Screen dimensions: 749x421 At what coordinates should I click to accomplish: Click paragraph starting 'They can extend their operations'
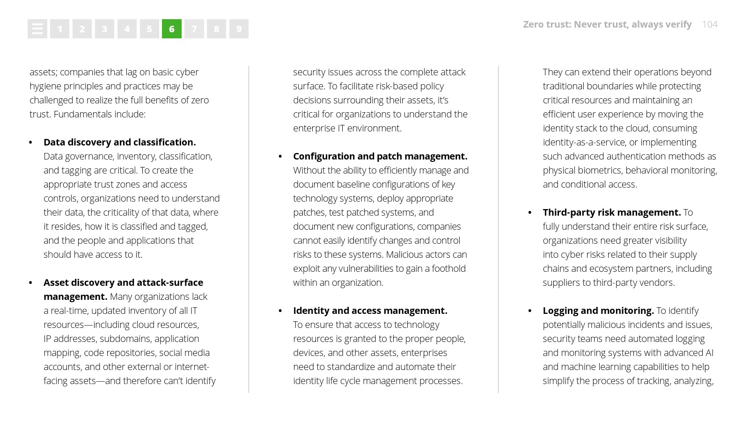(630, 128)
